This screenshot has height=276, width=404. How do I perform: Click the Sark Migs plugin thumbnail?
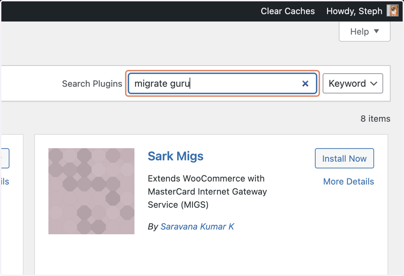[92, 191]
